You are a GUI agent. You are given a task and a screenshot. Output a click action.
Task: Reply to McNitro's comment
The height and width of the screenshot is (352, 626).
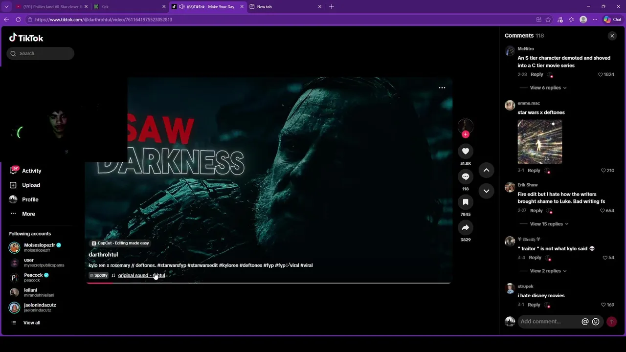(537, 74)
